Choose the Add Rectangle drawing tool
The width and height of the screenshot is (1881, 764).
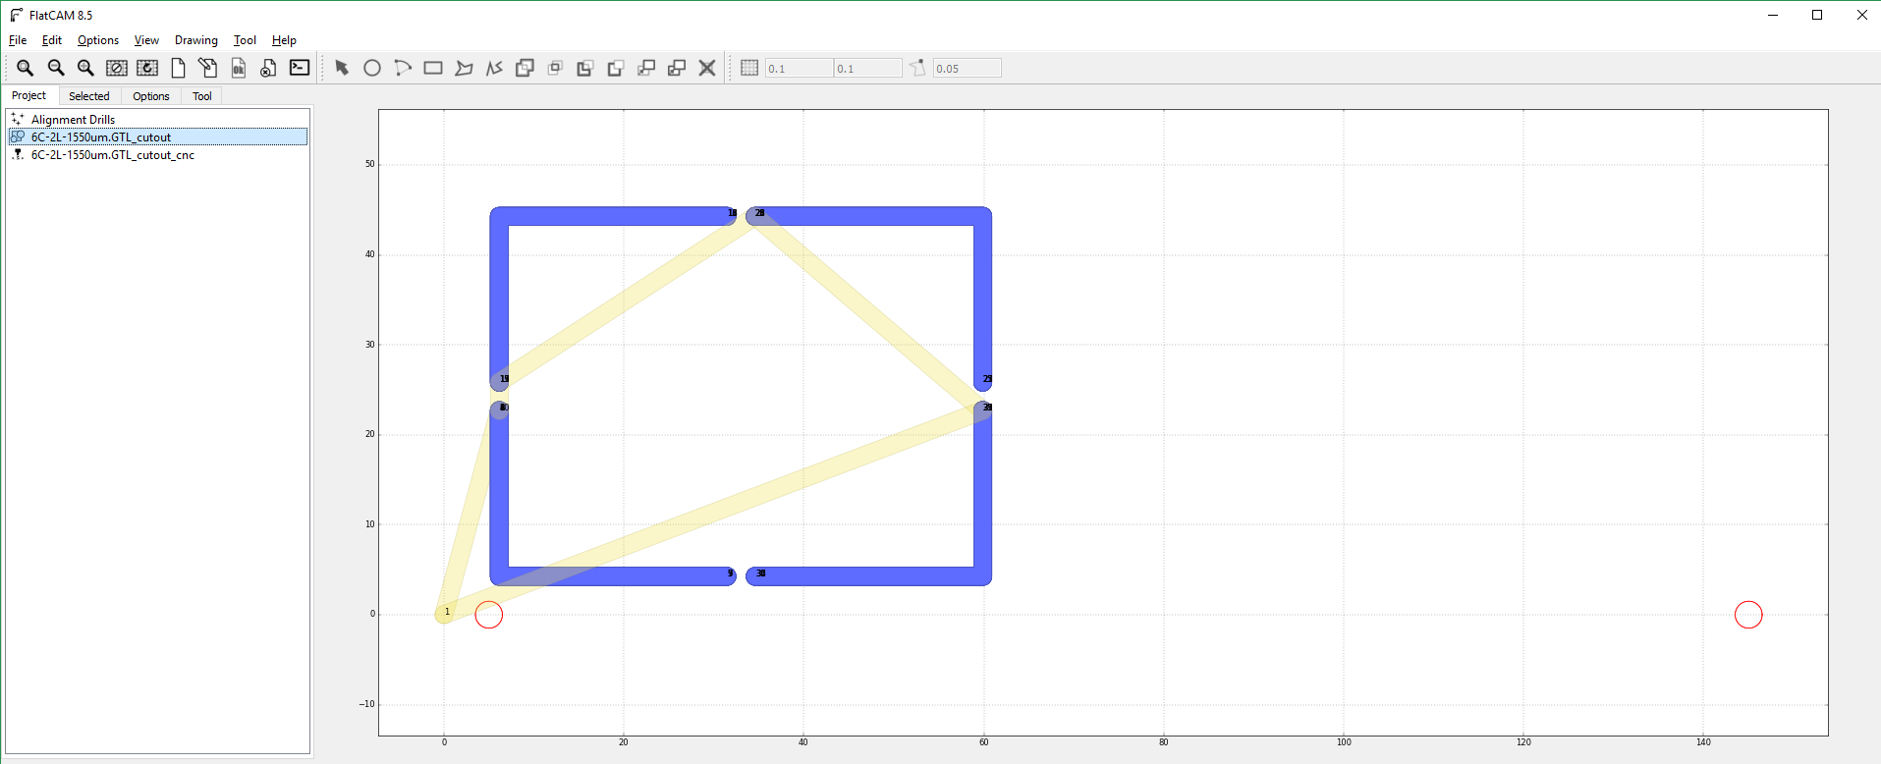[x=433, y=68]
